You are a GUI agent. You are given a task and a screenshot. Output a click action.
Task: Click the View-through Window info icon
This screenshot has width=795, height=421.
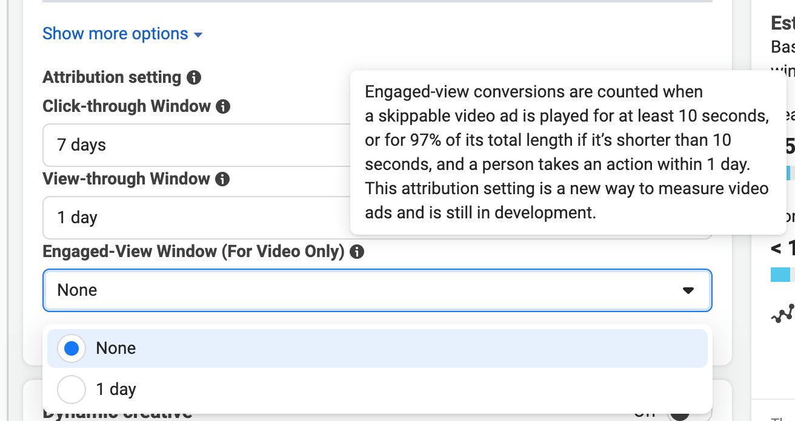(x=224, y=178)
